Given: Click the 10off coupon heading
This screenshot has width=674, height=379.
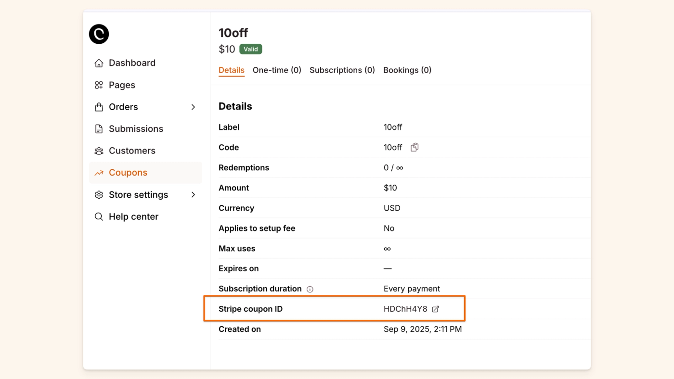Looking at the screenshot, I should (233, 32).
